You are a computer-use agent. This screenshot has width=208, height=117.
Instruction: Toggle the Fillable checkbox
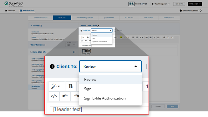coord(115,31)
